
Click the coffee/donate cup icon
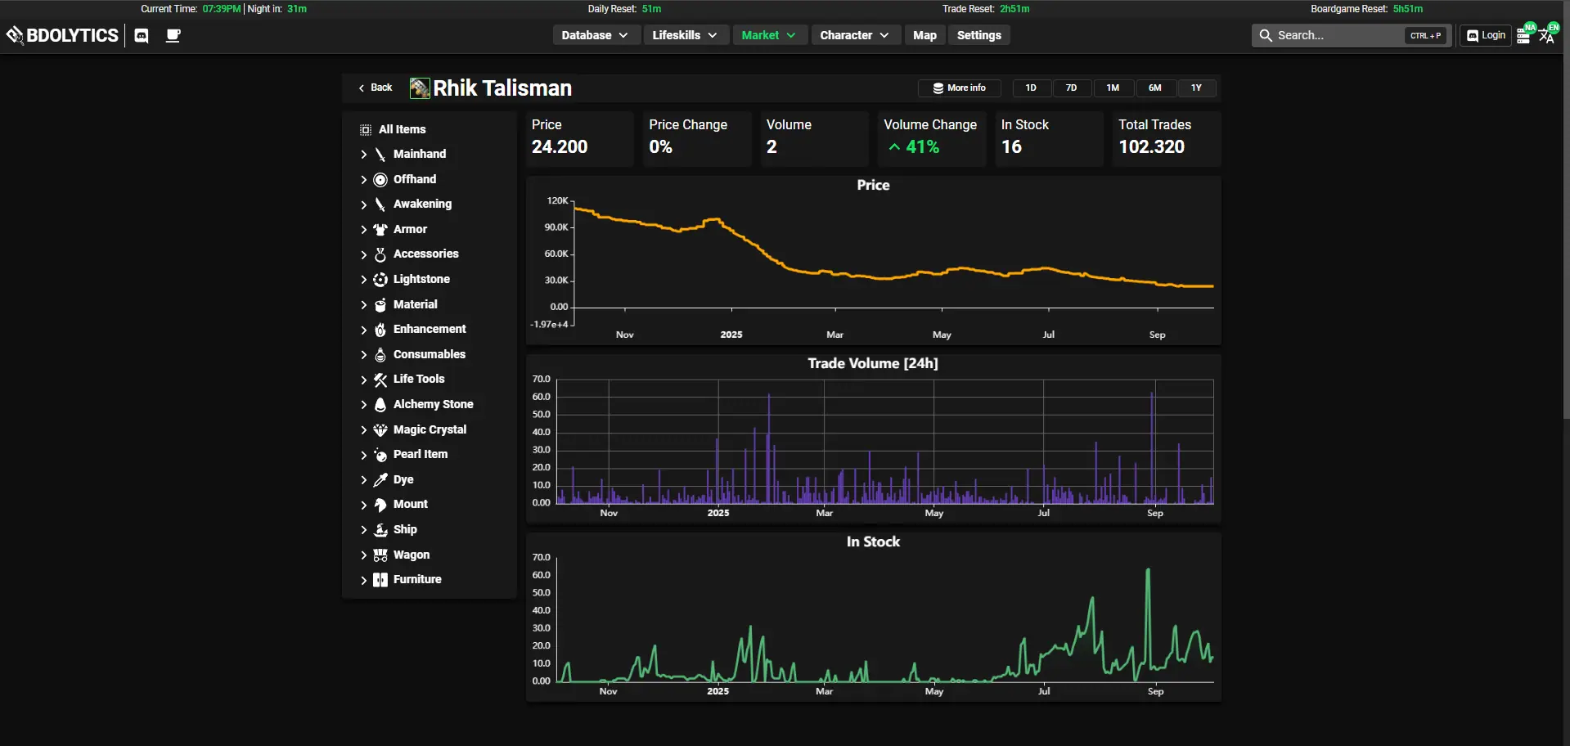click(173, 35)
